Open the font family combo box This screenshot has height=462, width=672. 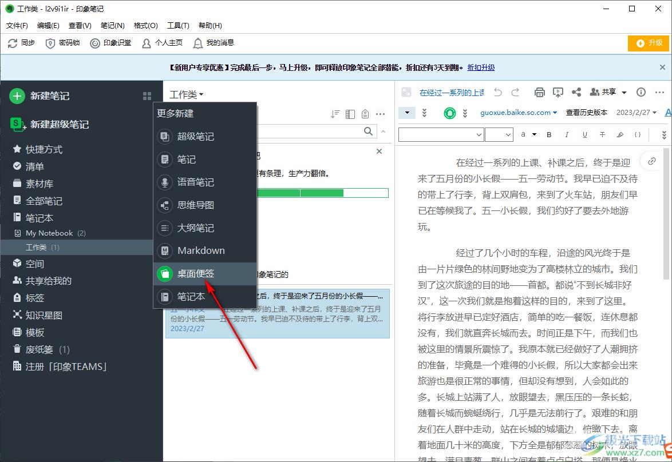tap(441, 135)
